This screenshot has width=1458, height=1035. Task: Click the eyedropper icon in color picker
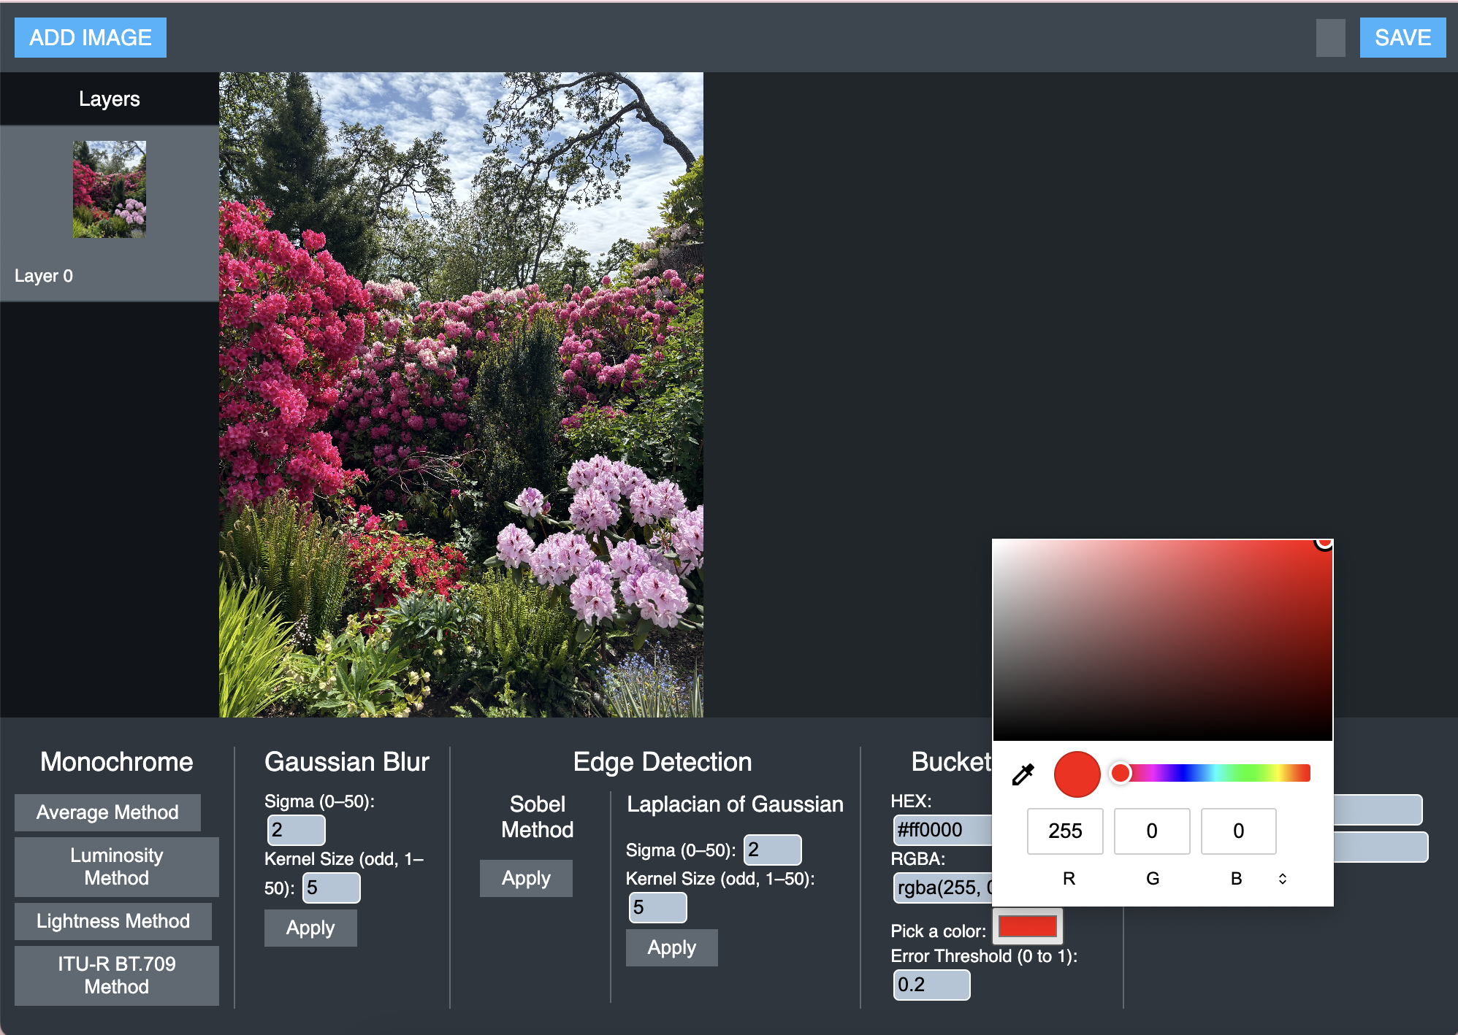pos(1023,774)
